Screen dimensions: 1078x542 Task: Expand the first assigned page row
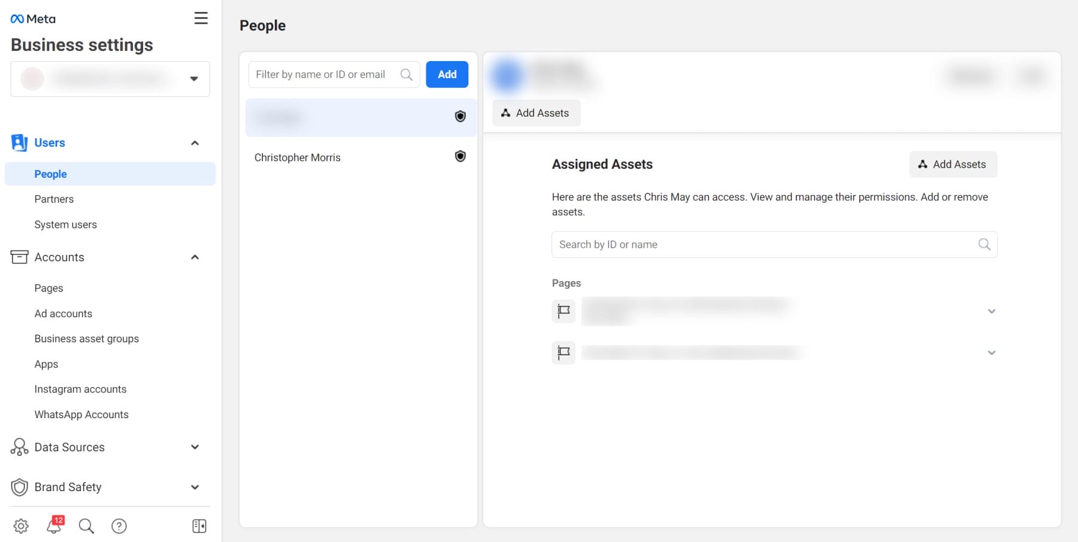[991, 311]
